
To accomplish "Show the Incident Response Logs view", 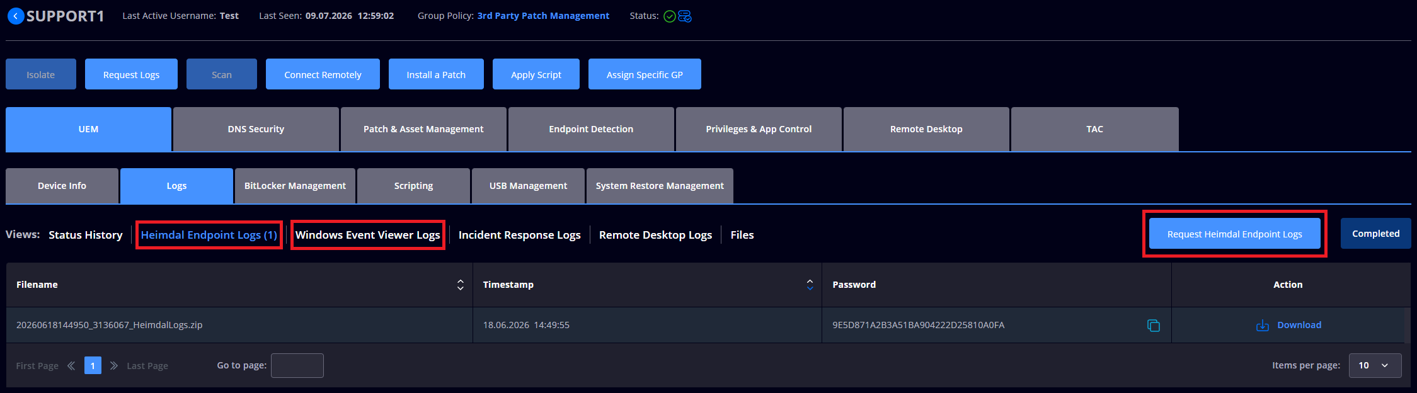I will click(x=520, y=235).
